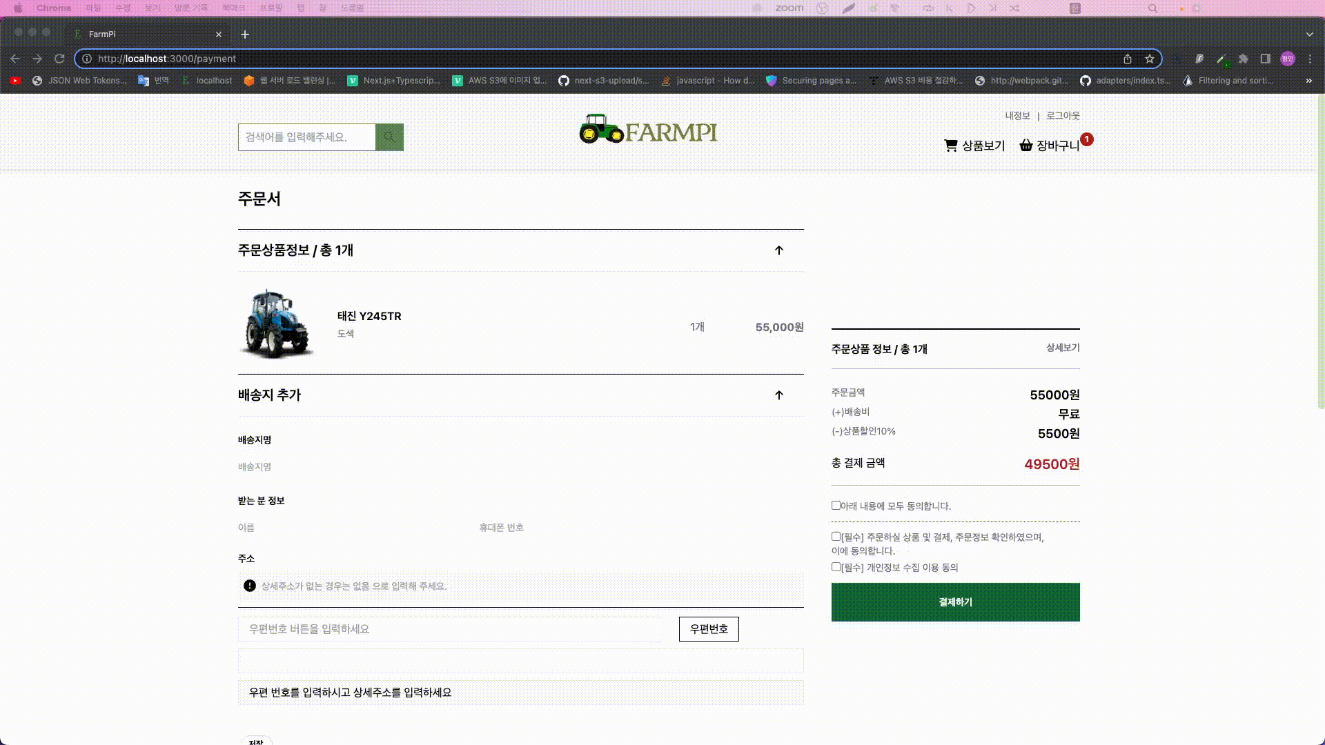Click the browser address bar URL

[x=167, y=59]
